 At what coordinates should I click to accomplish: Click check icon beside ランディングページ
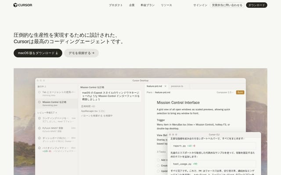coord(40,118)
